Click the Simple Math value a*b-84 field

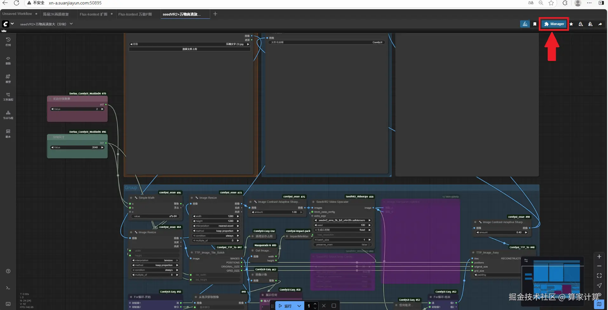(155, 216)
